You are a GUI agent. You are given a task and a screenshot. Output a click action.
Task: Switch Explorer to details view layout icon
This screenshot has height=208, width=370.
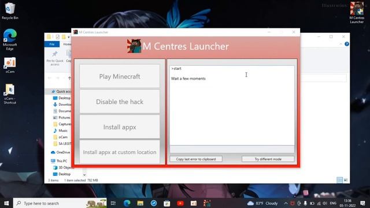339,180
